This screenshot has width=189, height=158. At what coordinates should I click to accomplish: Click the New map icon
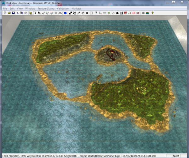(x=5, y=13)
